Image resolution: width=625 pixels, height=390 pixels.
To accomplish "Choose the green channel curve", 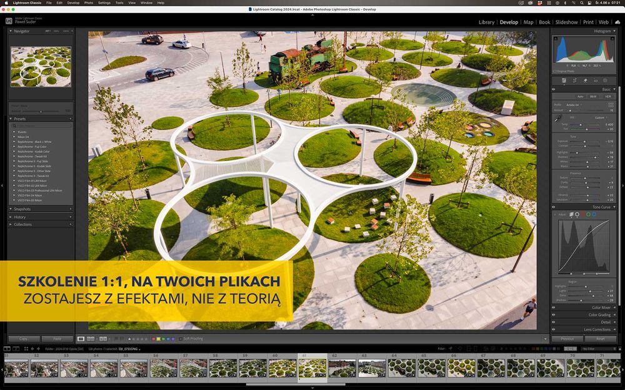I will (588, 215).
